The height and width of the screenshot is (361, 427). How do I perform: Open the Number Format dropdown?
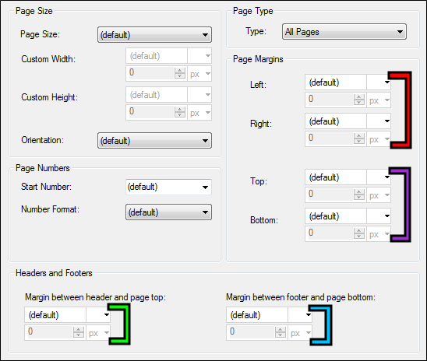click(168, 212)
